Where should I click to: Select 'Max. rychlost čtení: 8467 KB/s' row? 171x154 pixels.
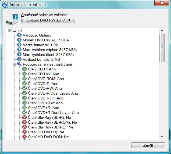[x=48, y=55]
